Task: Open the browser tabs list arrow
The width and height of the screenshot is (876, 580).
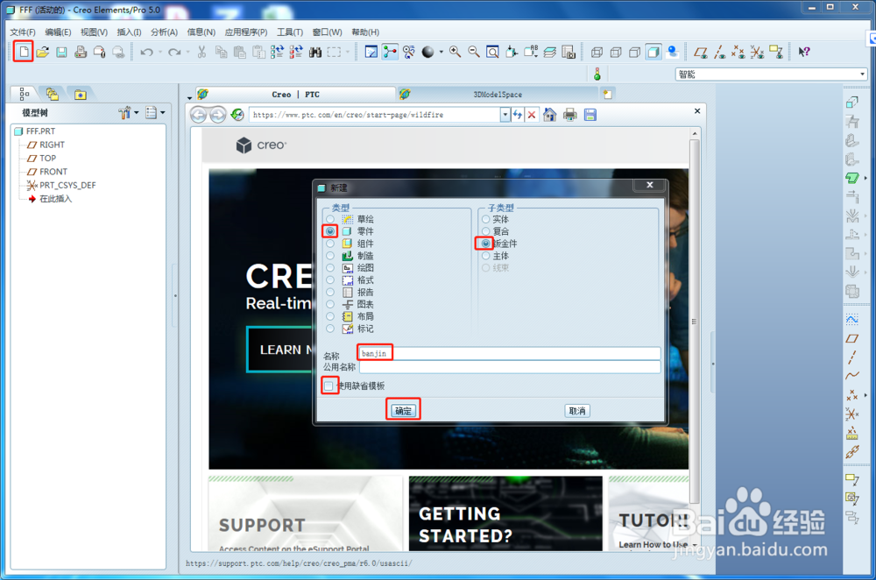Action: tap(189, 98)
